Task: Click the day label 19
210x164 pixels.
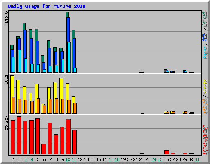Action: tap(123, 159)
